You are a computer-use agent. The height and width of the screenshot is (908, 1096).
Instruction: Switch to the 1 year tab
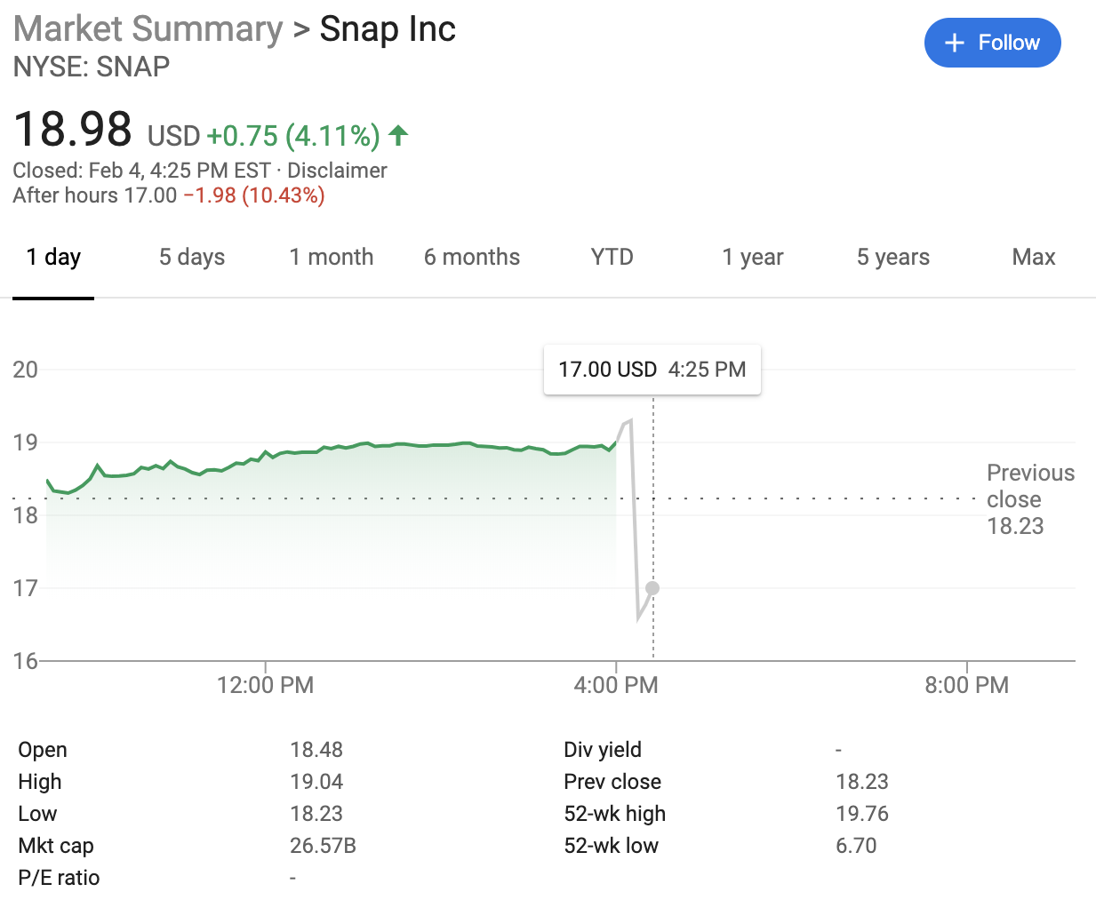tap(753, 258)
